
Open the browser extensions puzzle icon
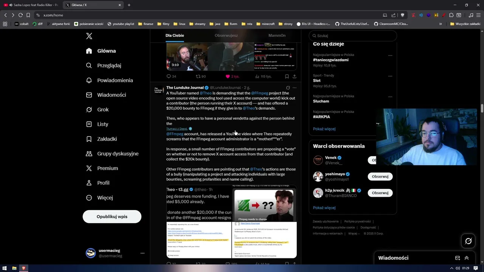coord(451,15)
